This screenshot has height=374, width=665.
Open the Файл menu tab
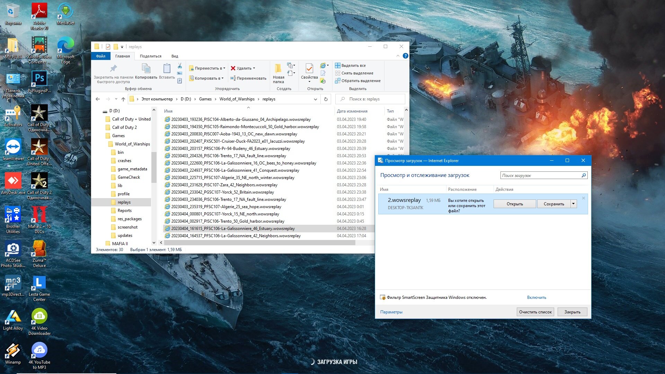[x=101, y=56]
